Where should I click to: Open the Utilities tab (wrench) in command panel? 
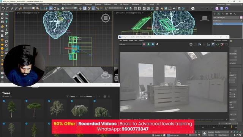(235, 14)
